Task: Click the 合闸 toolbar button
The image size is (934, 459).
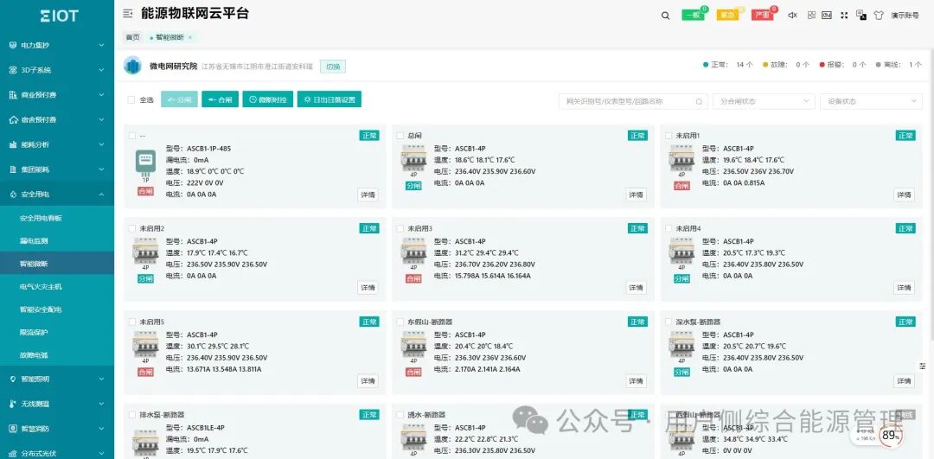Action: (x=220, y=99)
